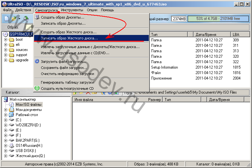Open the Опции menu
The height and width of the screenshot is (168, 252).
[92, 10]
